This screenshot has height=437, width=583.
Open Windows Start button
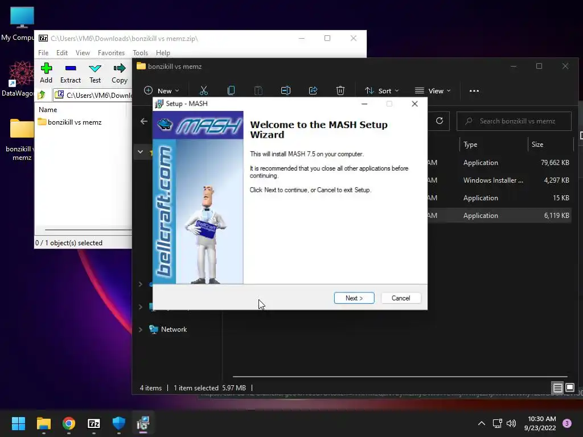(x=18, y=423)
